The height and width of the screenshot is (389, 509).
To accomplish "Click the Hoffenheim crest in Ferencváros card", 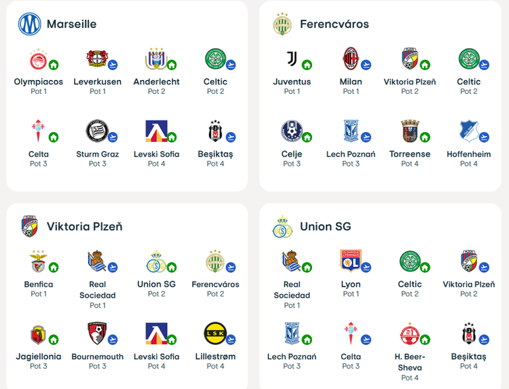I will click(x=469, y=131).
